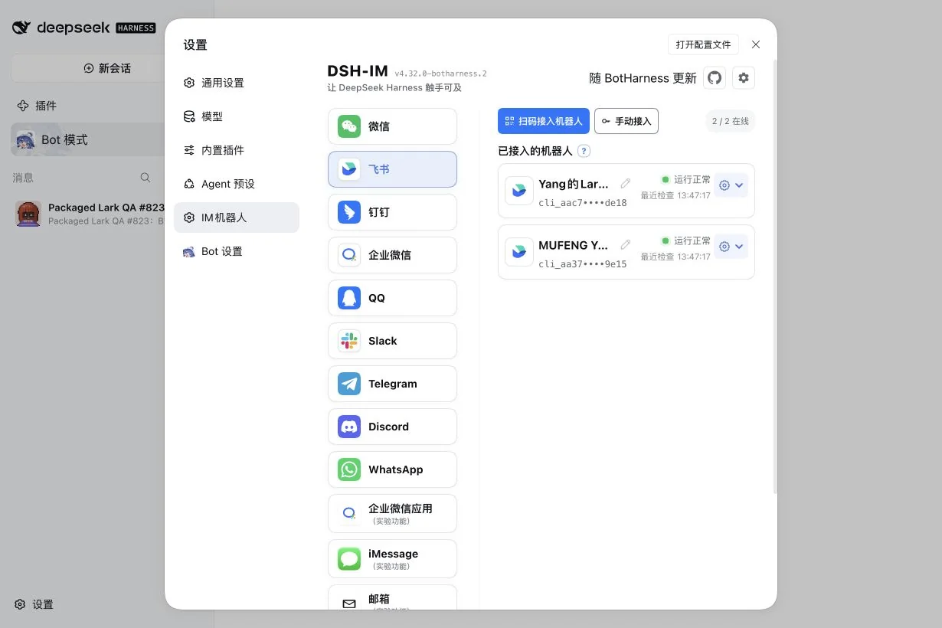Select 飞书 platform
This screenshot has height=628, width=942.
(392, 169)
